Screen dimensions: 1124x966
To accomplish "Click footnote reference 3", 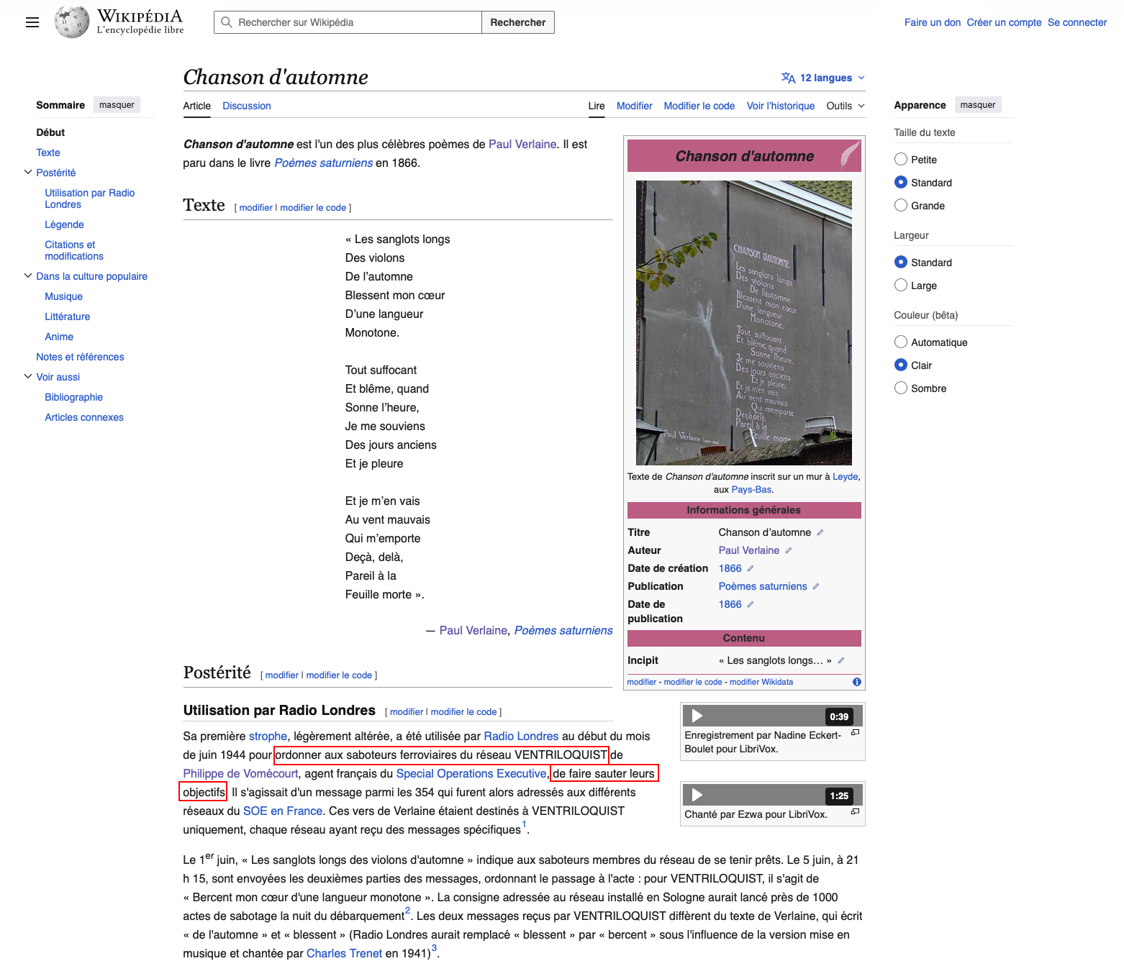I will [x=434, y=948].
